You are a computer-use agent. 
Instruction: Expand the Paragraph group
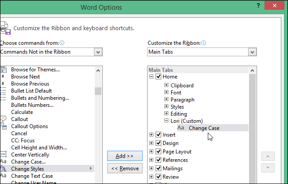click(x=166, y=99)
